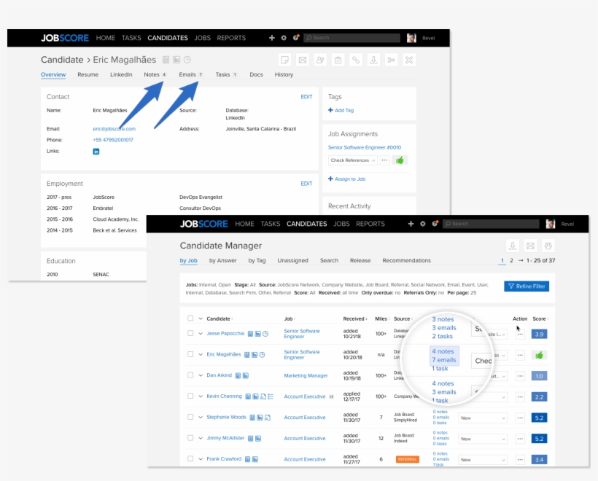Check the box for Eric Magalhães
Screen dimensions: 598x481
(x=190, y=354)
